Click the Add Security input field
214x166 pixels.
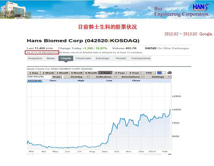click(39, 77)
